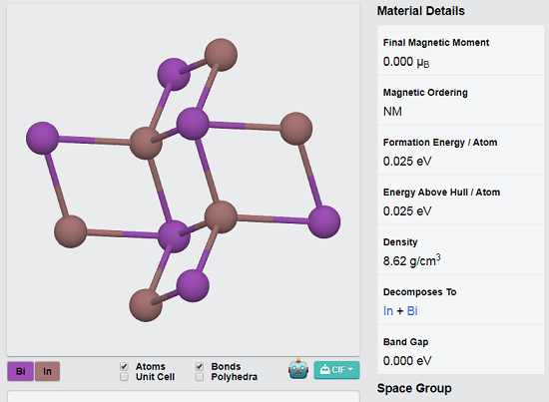This screenshot has height=402, width=549.
Task: Open the CIF download dropdown
Action: click(x=336, y=370)
